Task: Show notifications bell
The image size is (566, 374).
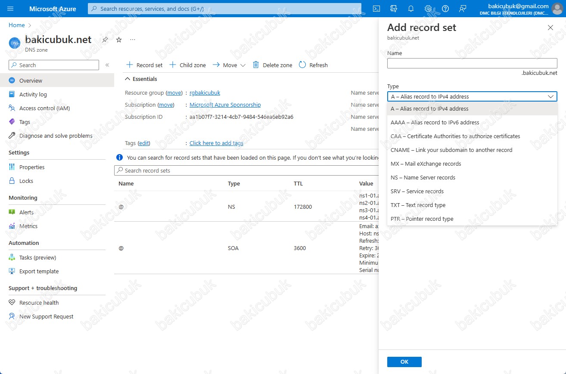Action: click(411, 9)
